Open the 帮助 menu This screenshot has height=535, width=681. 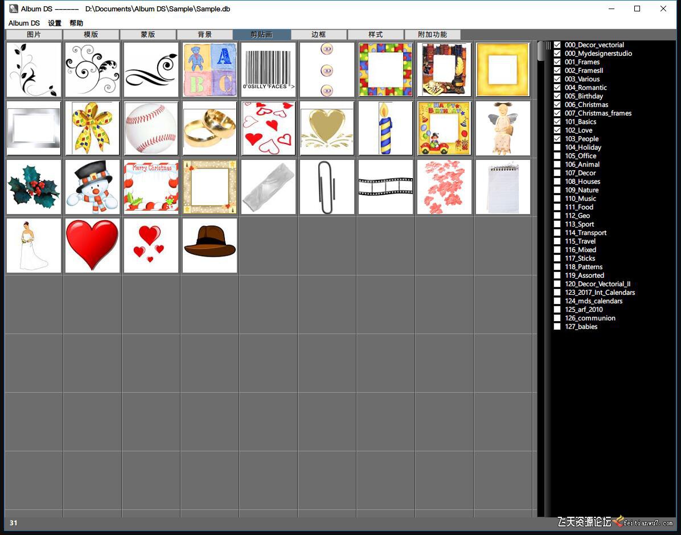pos(76,23)
